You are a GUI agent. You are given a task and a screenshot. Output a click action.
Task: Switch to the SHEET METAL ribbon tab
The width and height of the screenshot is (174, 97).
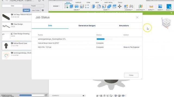(108, 2)
